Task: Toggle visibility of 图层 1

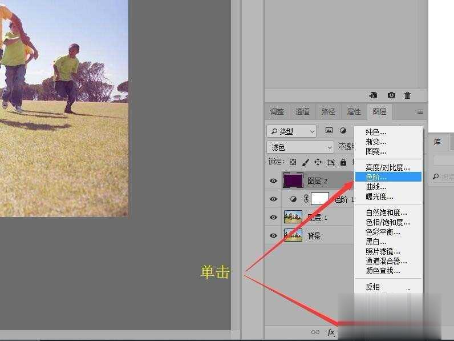Action: point(273,217)
